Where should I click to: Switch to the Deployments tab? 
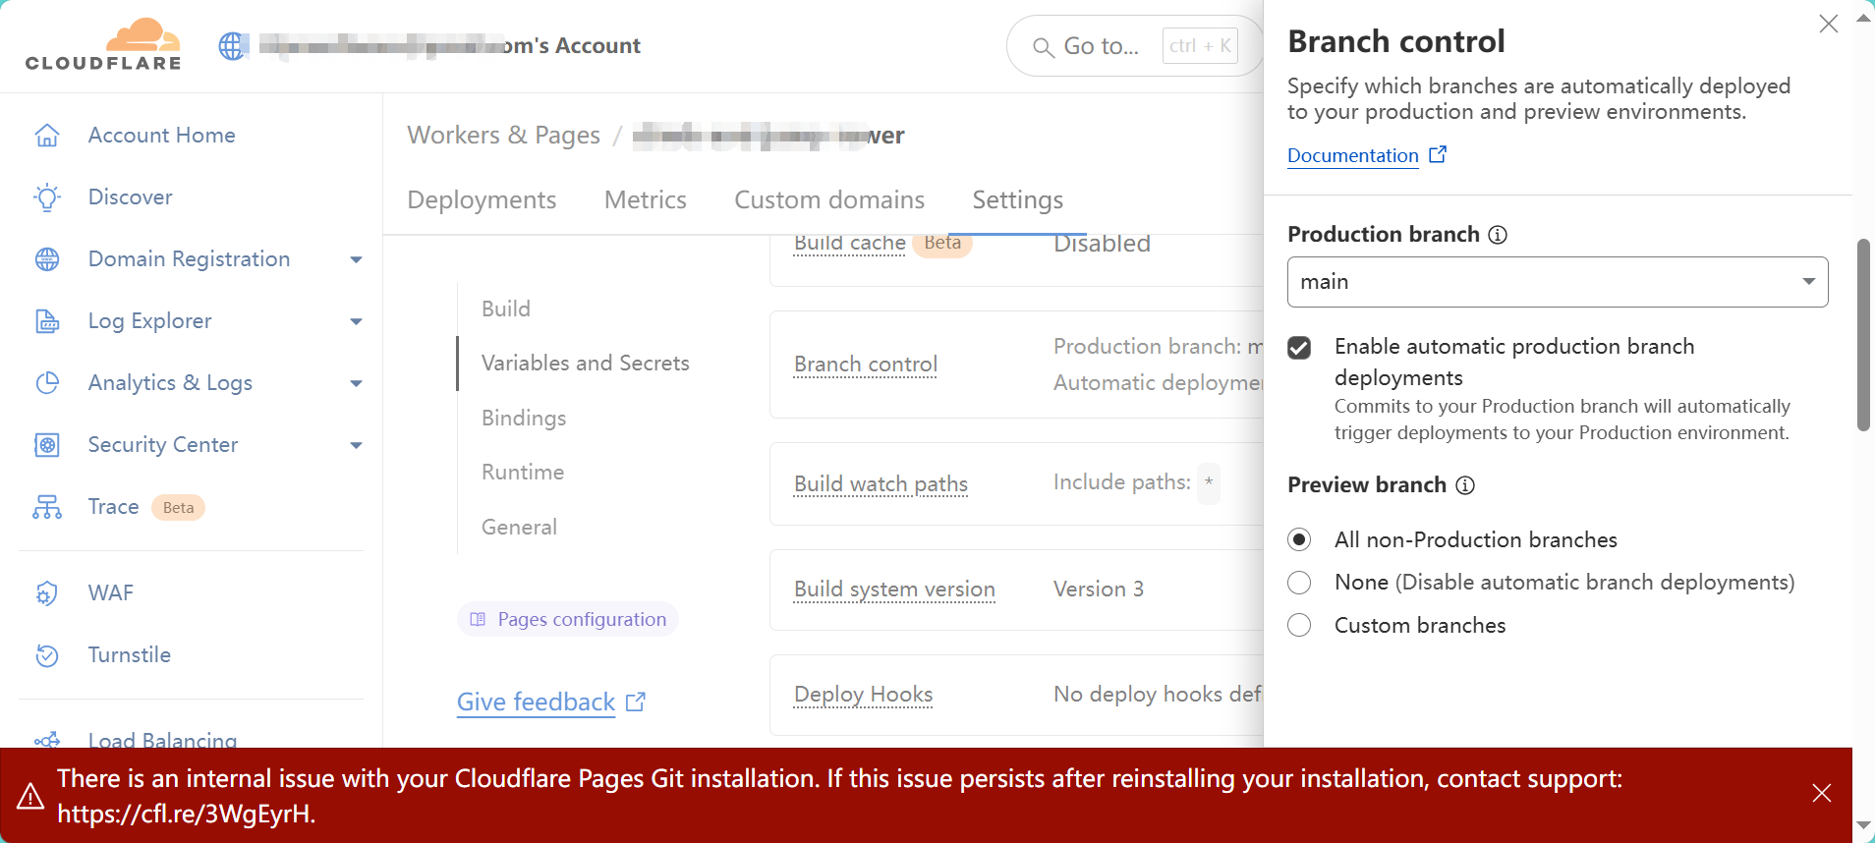pyautogui.click(x=482, y=200)
